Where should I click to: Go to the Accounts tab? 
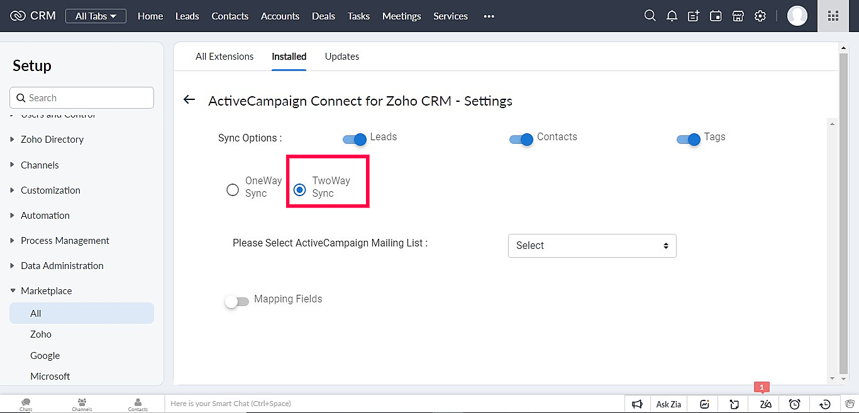click(280, 16)
